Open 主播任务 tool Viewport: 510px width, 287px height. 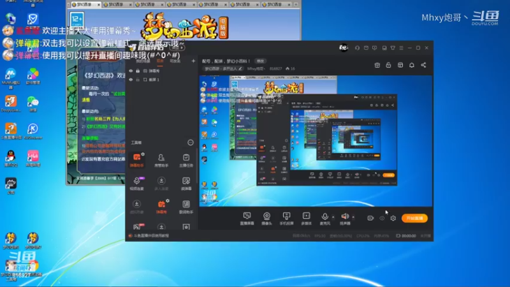tap(186, 160)
